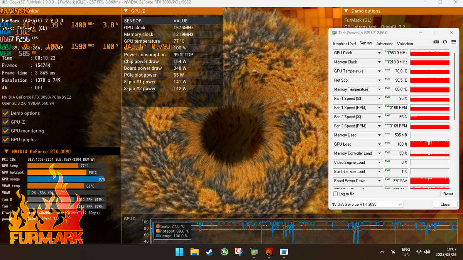Click the FurMark flame taskbar icon
This screenshot has width=463, height=260.
pos(269,252)
